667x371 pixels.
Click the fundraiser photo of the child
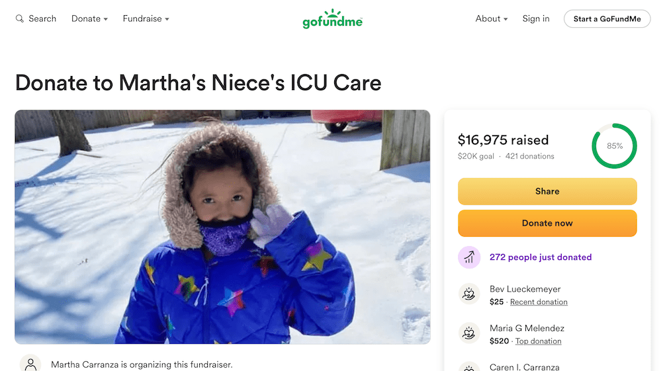coord(222,227)
